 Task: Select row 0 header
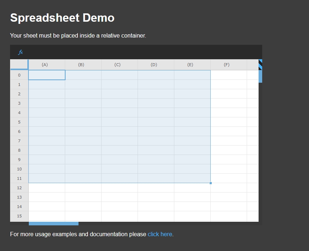[x=19, y=75]
